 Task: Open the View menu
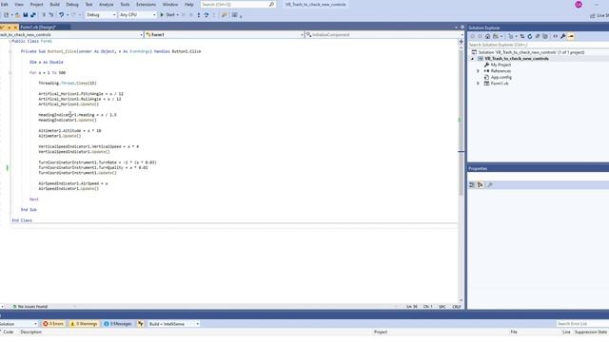(19, 4)
